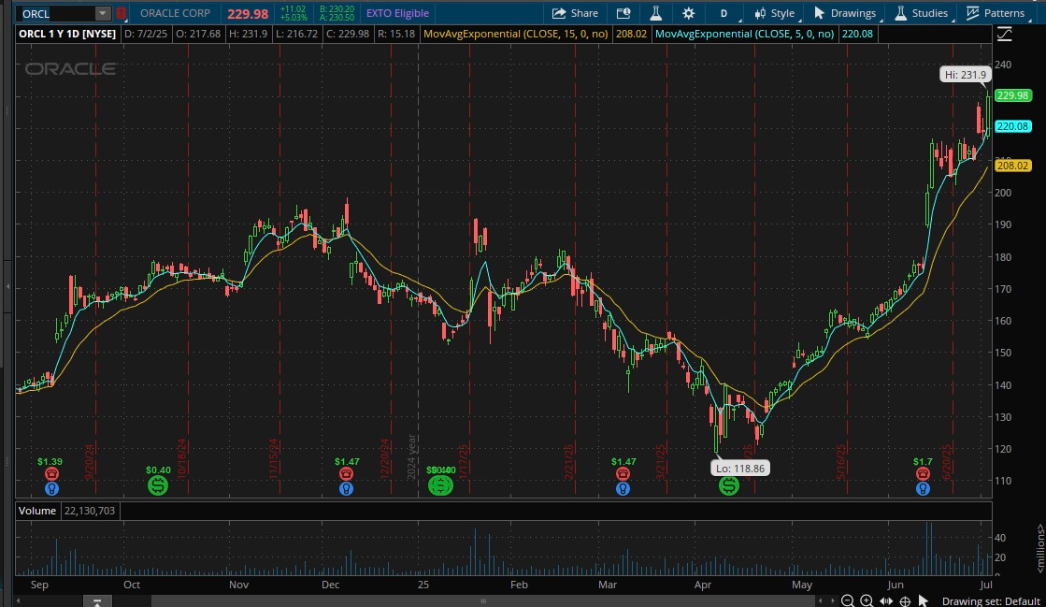Expand the left sidebar with the arrow handle

7,286
